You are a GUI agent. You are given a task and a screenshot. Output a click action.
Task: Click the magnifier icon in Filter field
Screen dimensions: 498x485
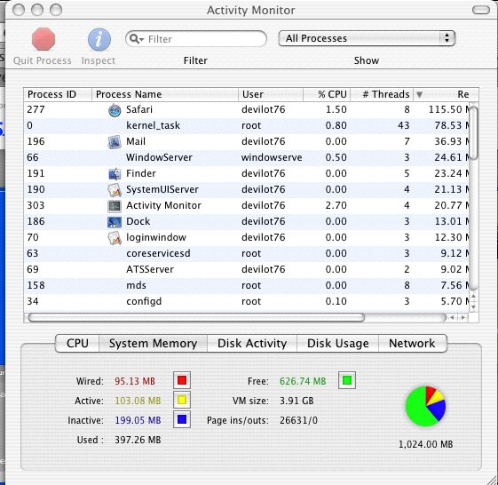click(x=137, y=39)
